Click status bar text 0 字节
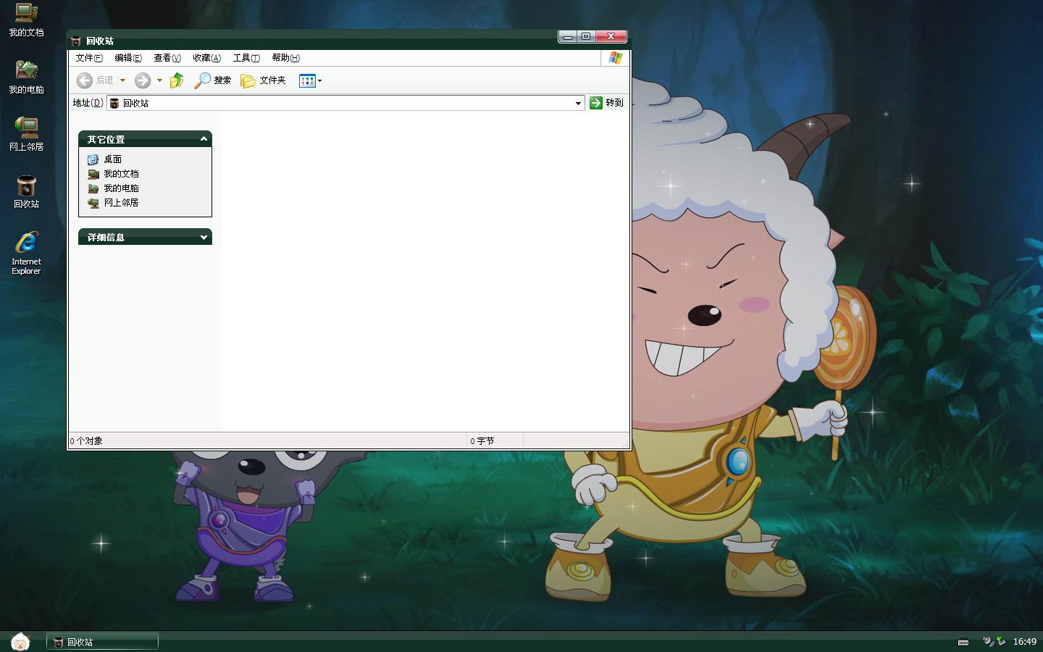The image size is (1043, 652). tap(482, 441)
